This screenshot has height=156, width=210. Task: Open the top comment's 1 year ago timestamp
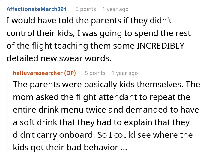pos(115,9)
